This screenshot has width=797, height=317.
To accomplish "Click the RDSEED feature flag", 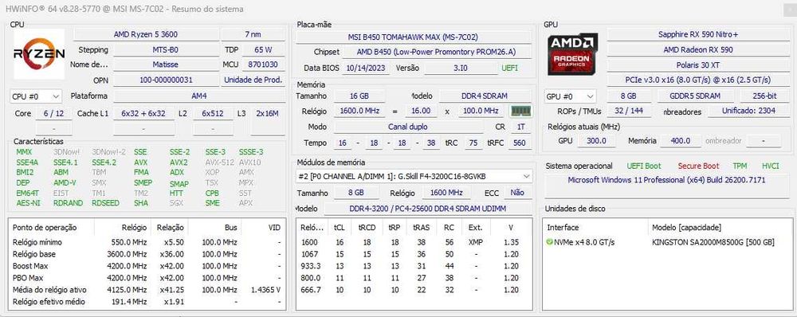I will [x=105, y=203].
